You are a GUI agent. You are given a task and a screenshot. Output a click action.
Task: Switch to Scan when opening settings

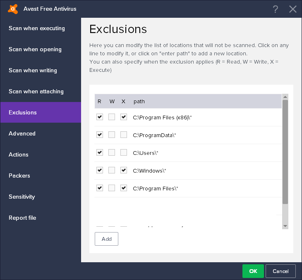pos(35,50)
